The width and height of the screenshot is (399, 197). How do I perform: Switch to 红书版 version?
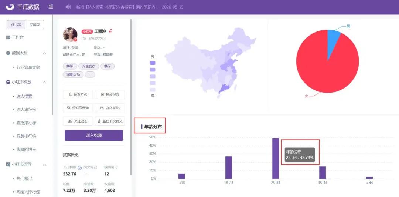(16, 25)
